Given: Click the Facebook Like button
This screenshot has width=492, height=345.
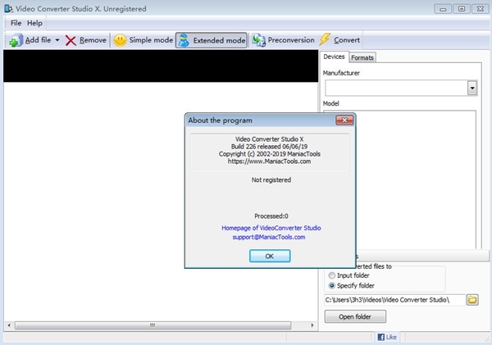Looking at the screenshot, I should (387, 337).
